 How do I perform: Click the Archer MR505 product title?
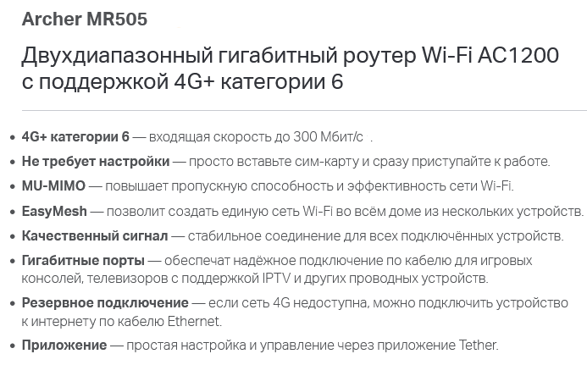point(85,19)
